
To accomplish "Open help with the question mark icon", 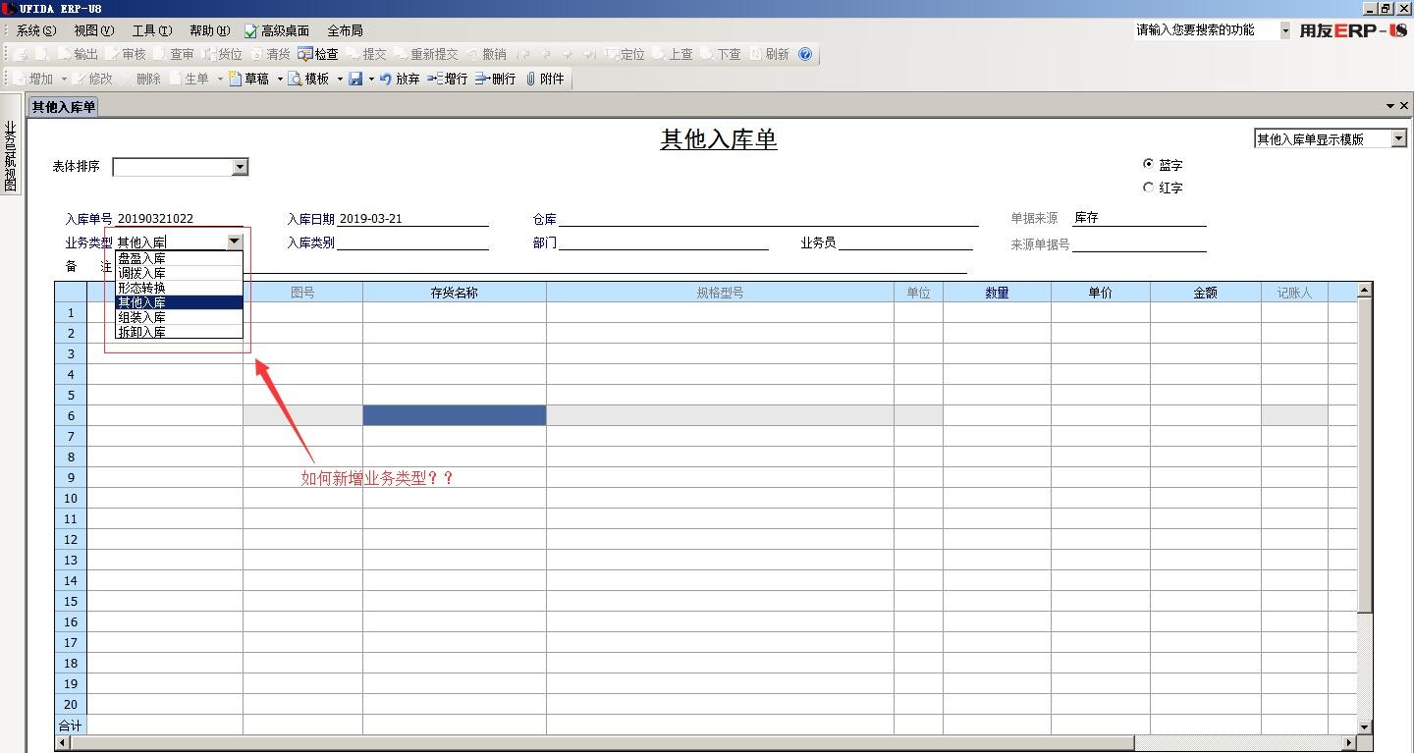I will (x=805, y=54).
